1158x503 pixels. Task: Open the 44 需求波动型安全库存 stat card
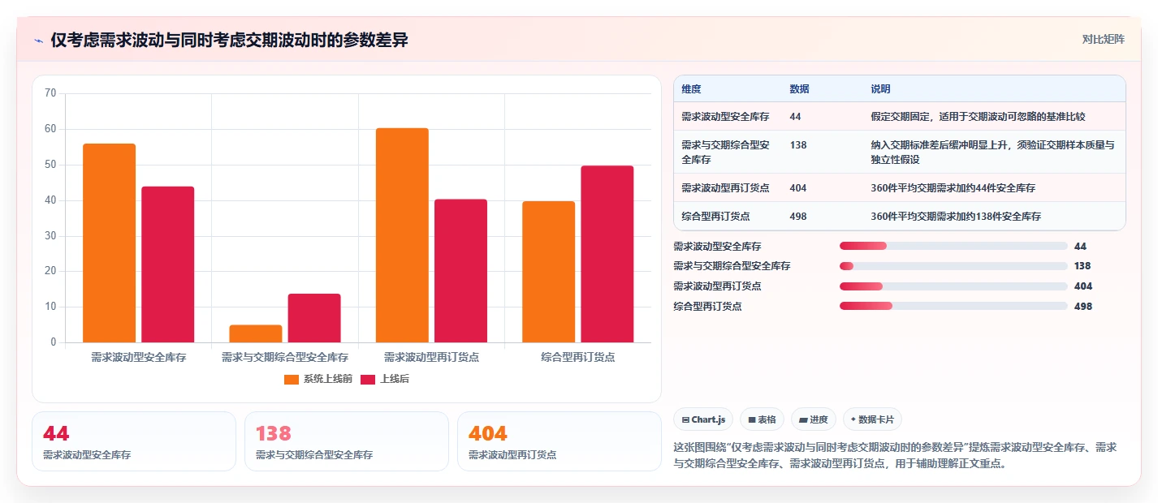coord(134,441)
